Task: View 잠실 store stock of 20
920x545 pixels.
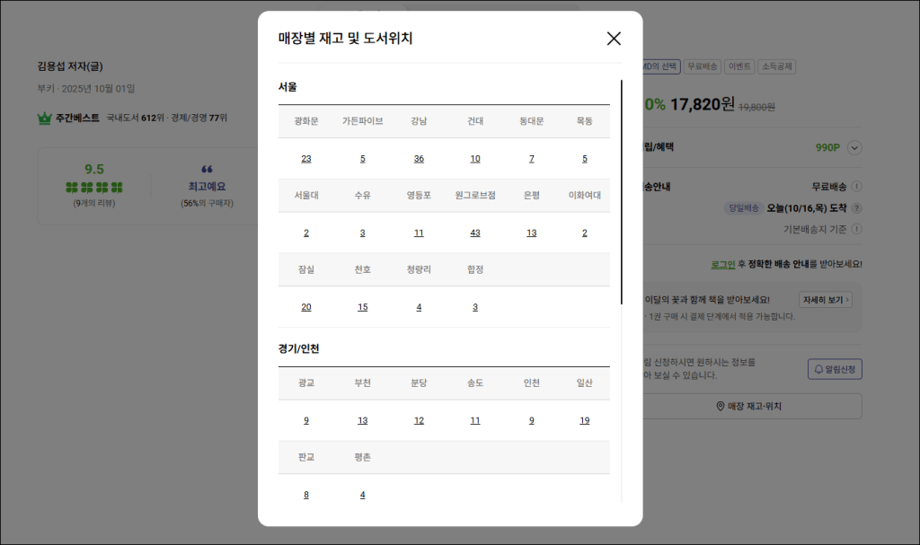Action: 306,307
